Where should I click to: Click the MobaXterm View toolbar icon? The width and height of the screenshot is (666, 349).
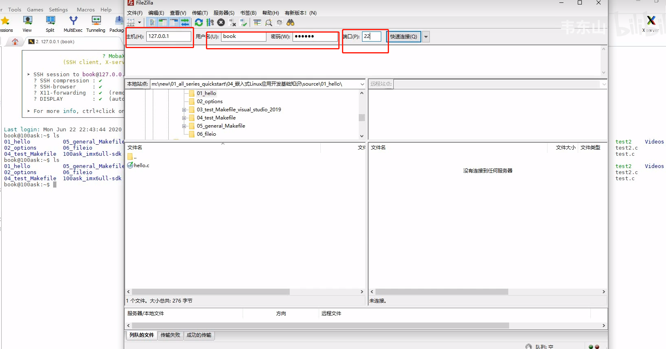click(27, 24)
